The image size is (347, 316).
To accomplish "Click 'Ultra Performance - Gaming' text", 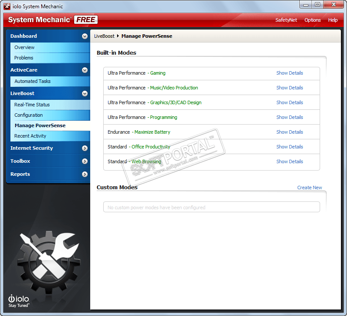I will click(x=136, y=73).
